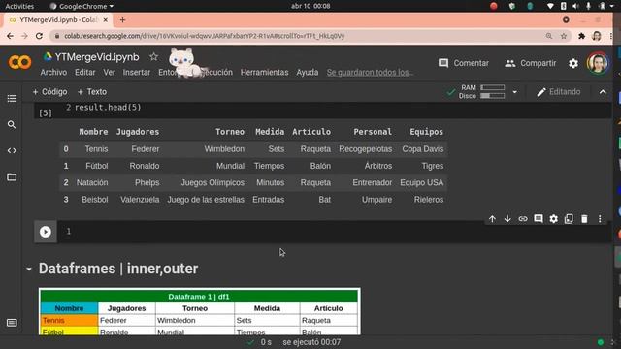Collapse the 'Dataframes | inner,outer' section
The image size is (621, 349).
click(x=29, y=270)
